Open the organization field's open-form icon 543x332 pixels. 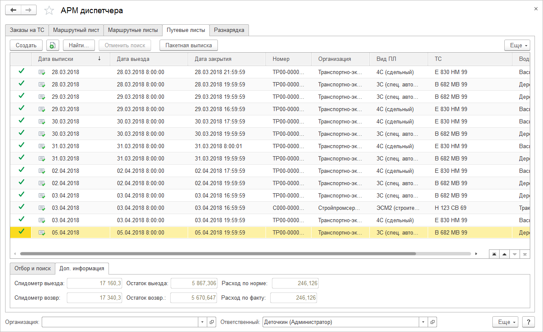(211, 322)
